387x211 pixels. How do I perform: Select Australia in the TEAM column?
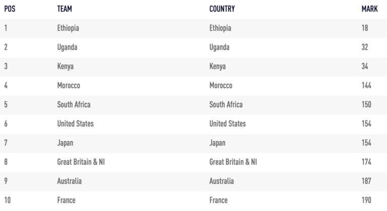pos(70,181)
